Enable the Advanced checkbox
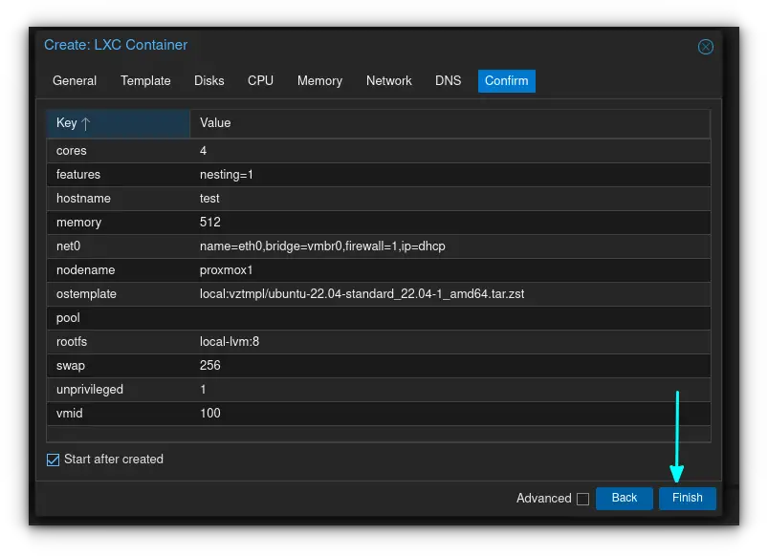 coord(582,499)
